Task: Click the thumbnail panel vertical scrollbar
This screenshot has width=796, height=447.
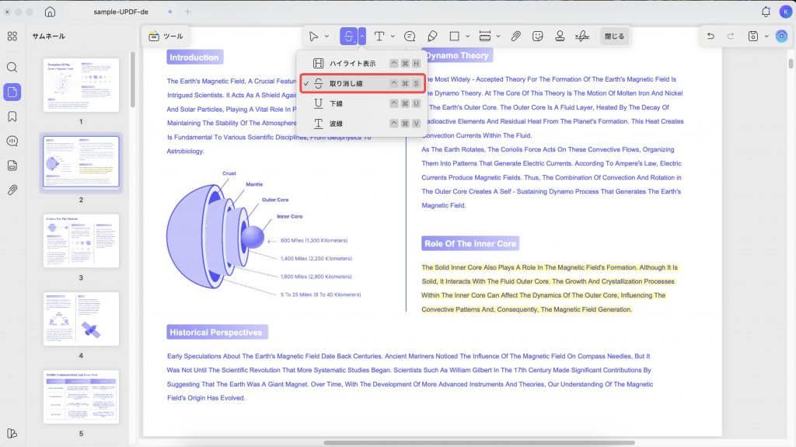Action: point(132,79)
